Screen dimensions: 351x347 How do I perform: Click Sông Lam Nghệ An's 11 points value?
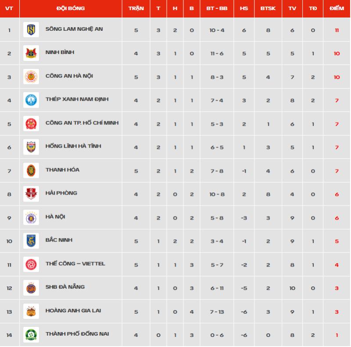pos(337,30)
